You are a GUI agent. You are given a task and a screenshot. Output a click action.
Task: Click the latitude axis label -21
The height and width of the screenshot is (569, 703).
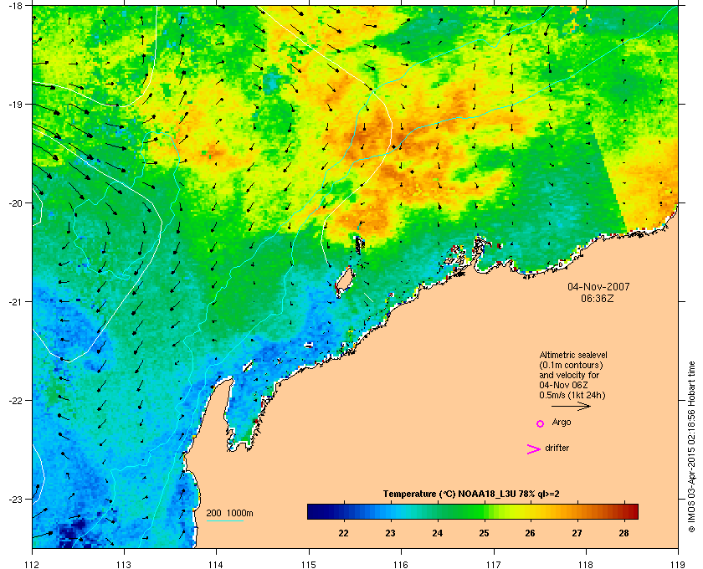pyautogui.click(x=16, y=302)
